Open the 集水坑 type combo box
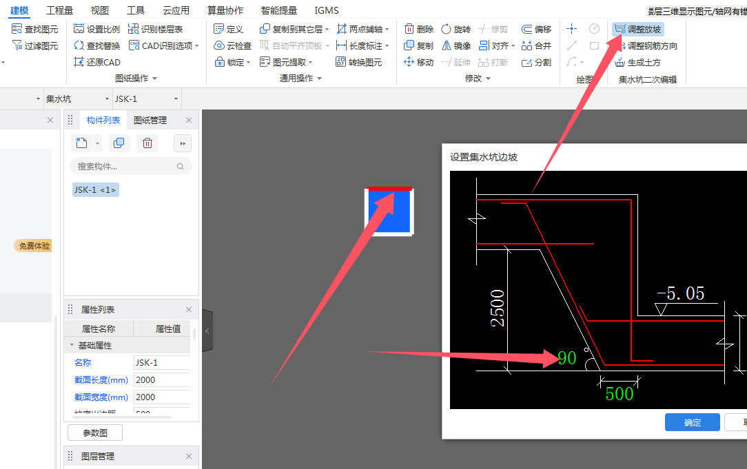Screen dimensions: 747x469 [x=78, y=99]
